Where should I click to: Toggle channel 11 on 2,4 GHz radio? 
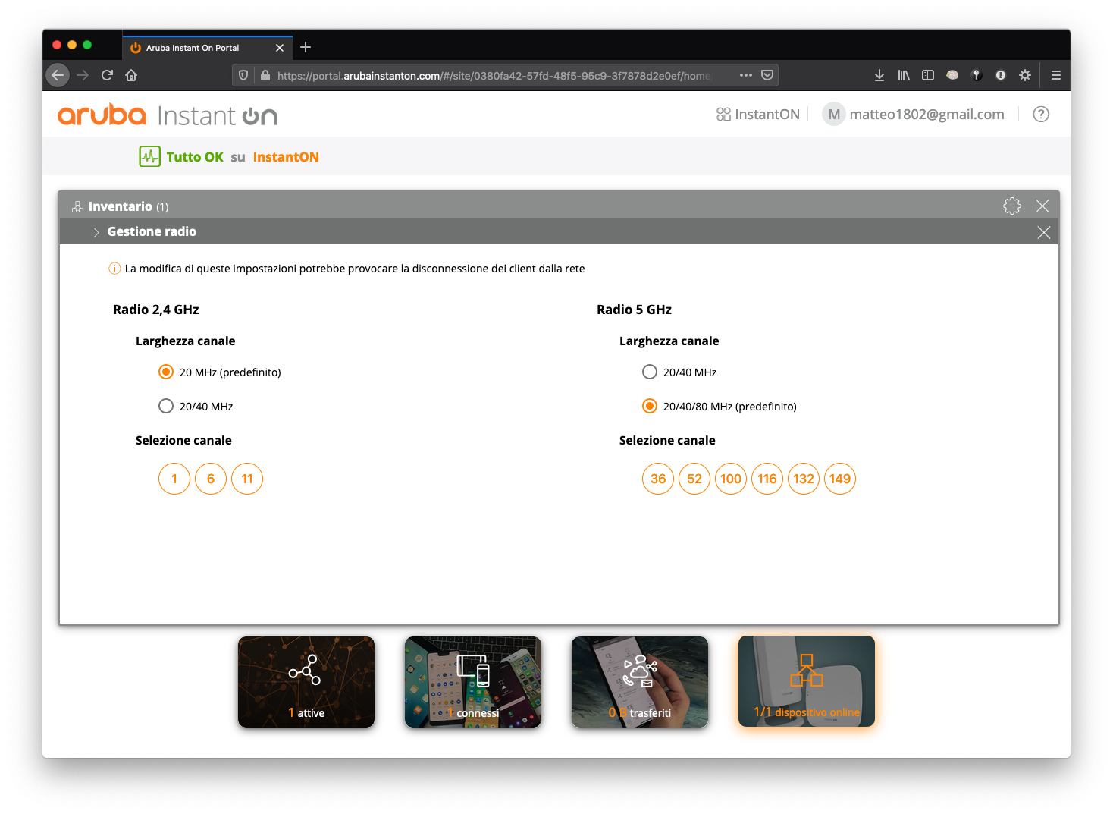coord(247,479)
